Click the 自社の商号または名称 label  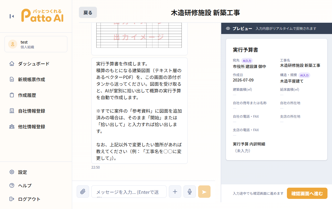click(x=250, y=103)
